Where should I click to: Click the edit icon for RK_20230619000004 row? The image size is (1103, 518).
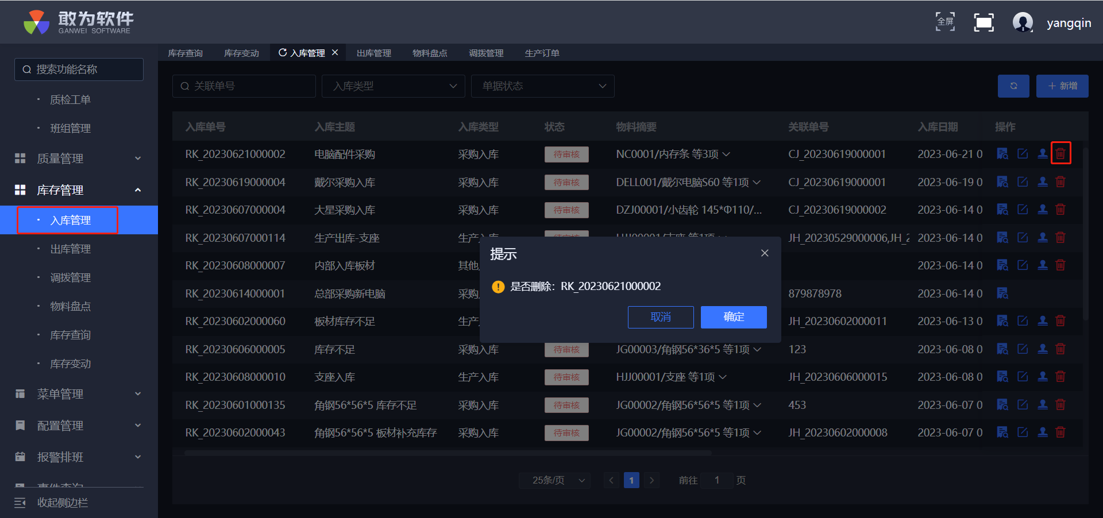(x=1023, y=182)
